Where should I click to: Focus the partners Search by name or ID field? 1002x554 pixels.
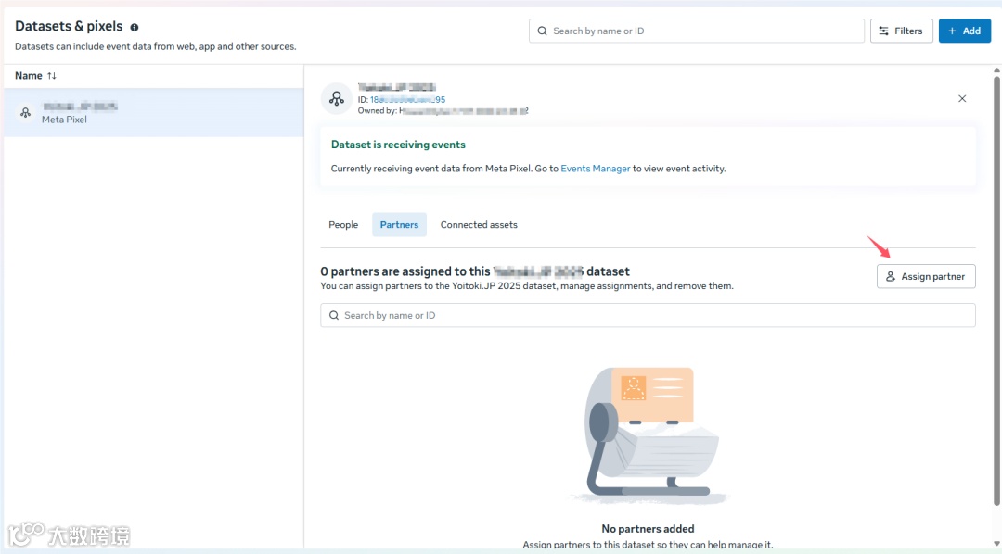tap(648, 315)
